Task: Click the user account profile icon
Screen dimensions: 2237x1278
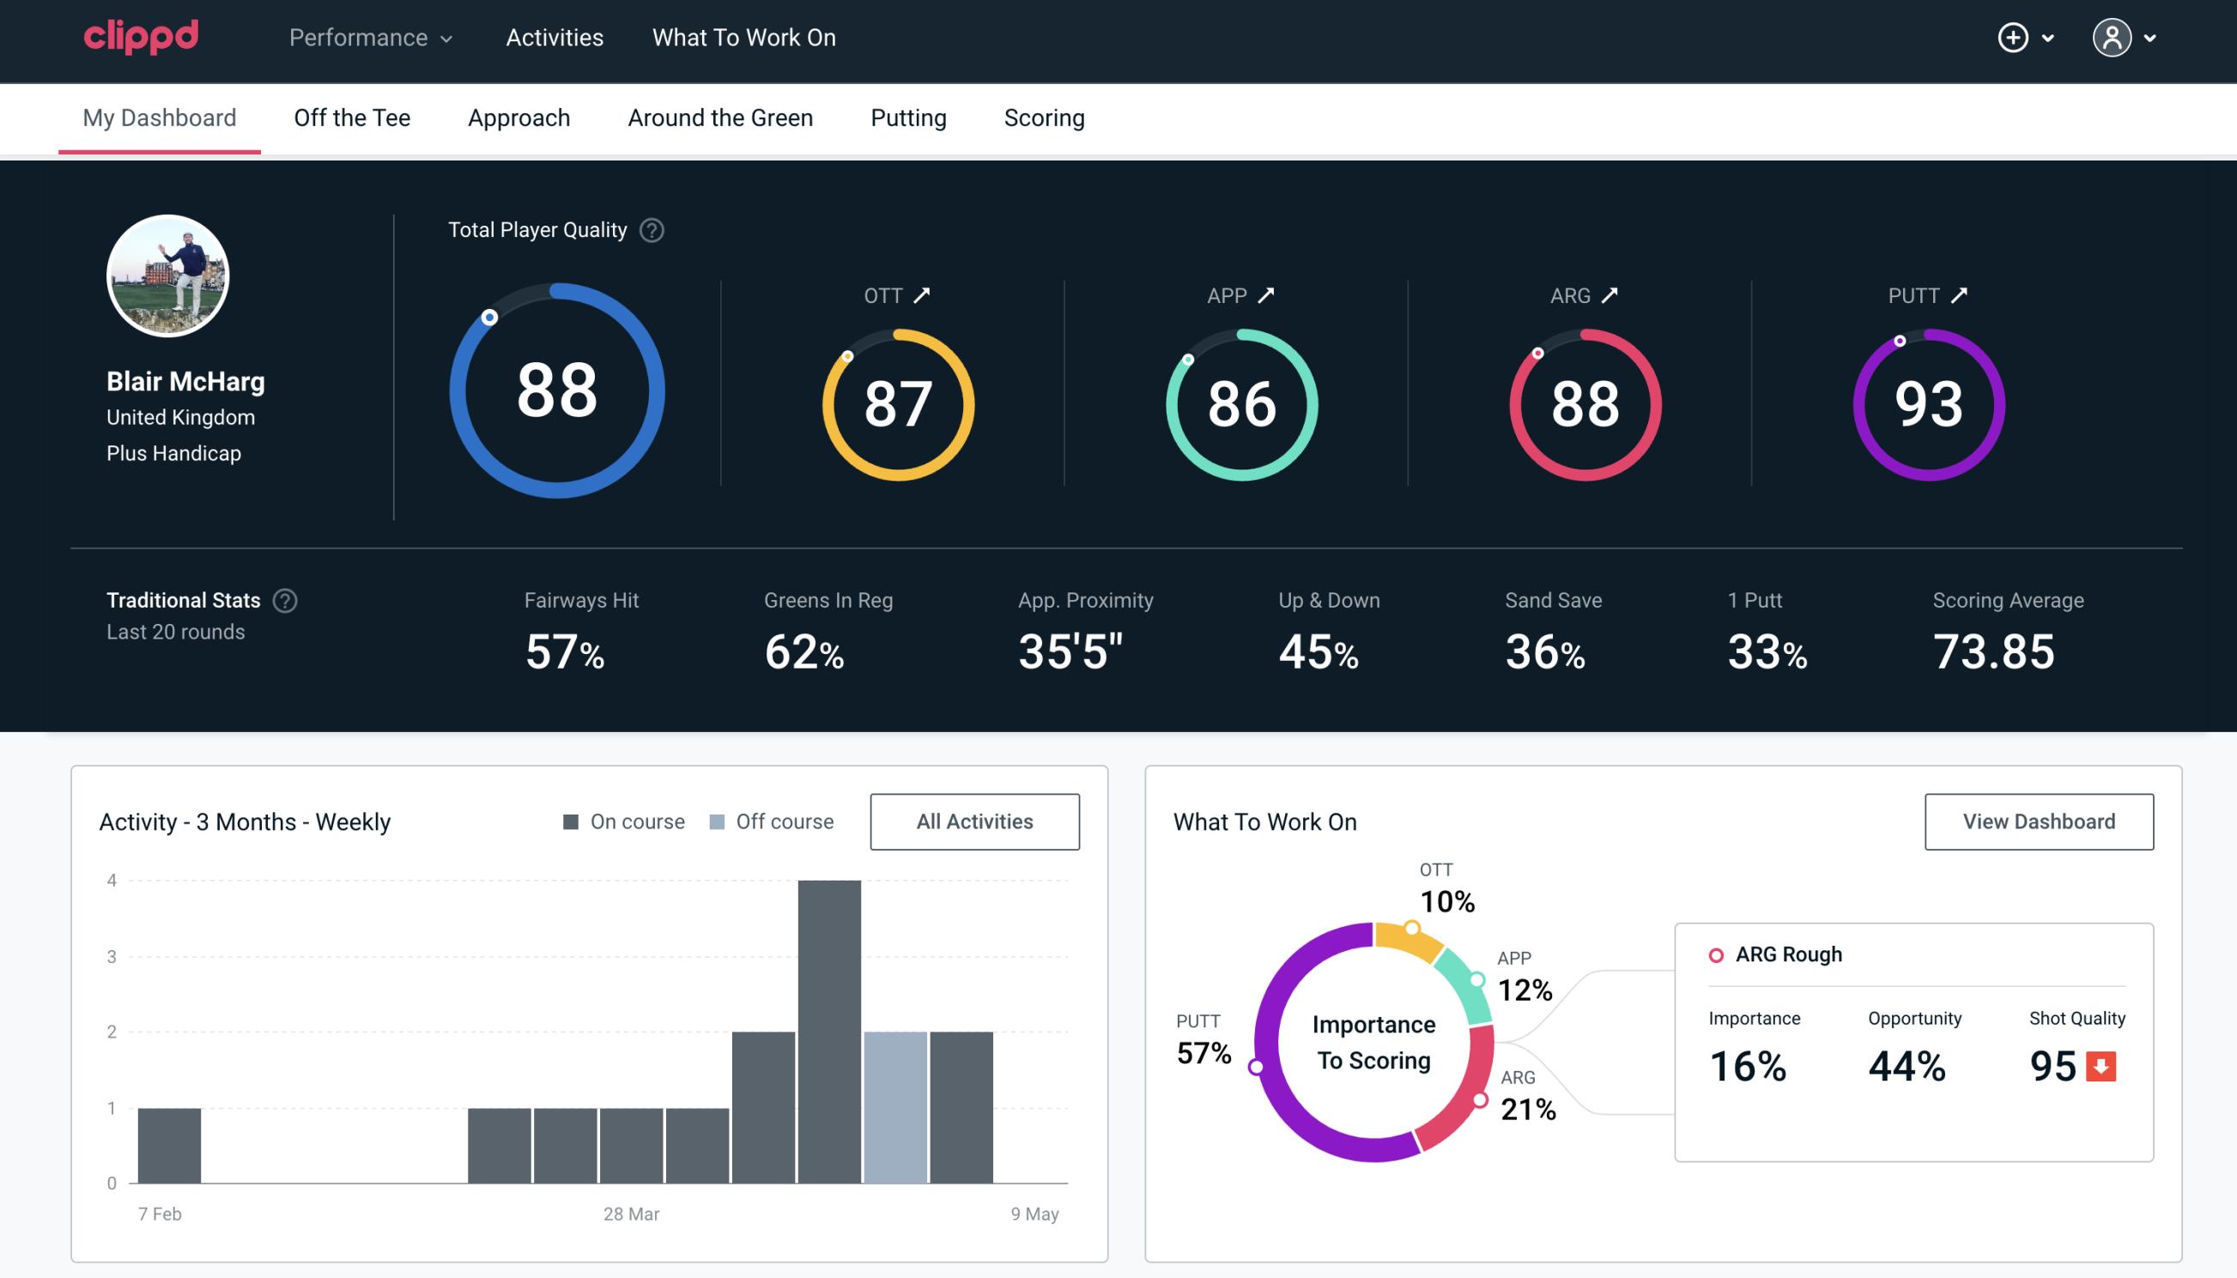Action: click(x=2113, y=39)
